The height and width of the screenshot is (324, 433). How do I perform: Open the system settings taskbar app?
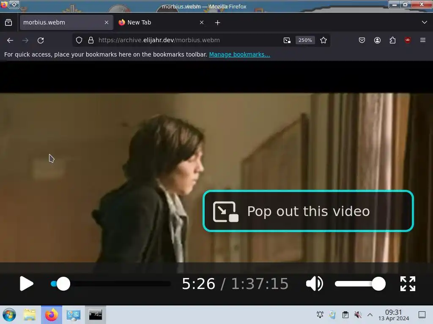[x=74, y=315]
